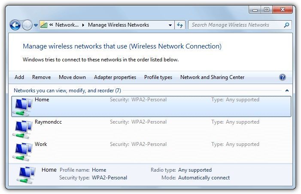Viewport: 301px width, 194px height.
Task: Open Network and Sharing Center link
Action: coord(212,77)
